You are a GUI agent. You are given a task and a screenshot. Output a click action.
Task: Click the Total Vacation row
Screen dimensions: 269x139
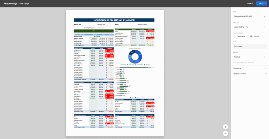[134, 111]
